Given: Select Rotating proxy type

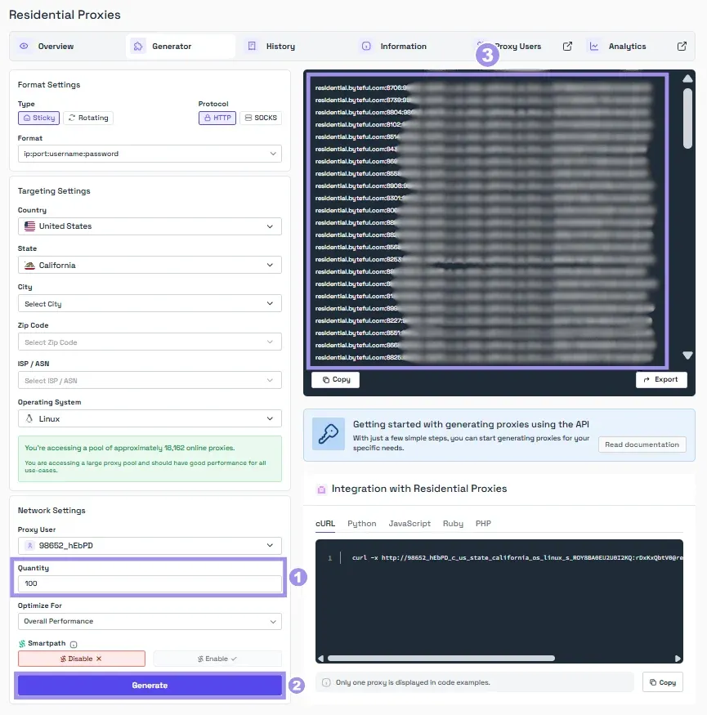Looking at the screenshot, I should [x=88, y=118].
